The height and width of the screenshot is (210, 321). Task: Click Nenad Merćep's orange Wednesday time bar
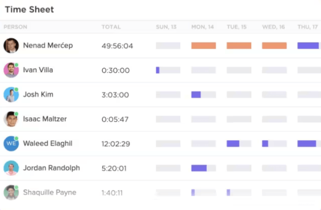[x=274, y=46]
